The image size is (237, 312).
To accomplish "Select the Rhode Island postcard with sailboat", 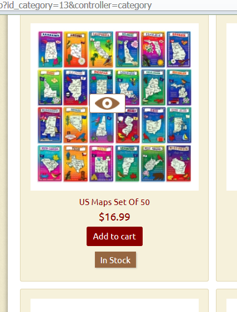I will click(179, 125).
